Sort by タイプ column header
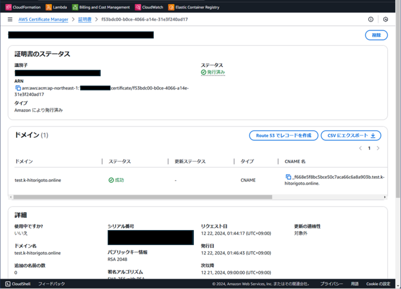The image size is (401, 289). pos(247,161)
